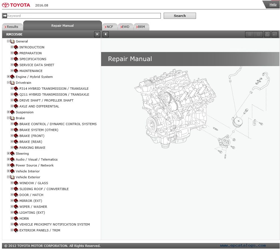Expand the MIRROR (EXT) node
The image size is (280, 250).
12,201
